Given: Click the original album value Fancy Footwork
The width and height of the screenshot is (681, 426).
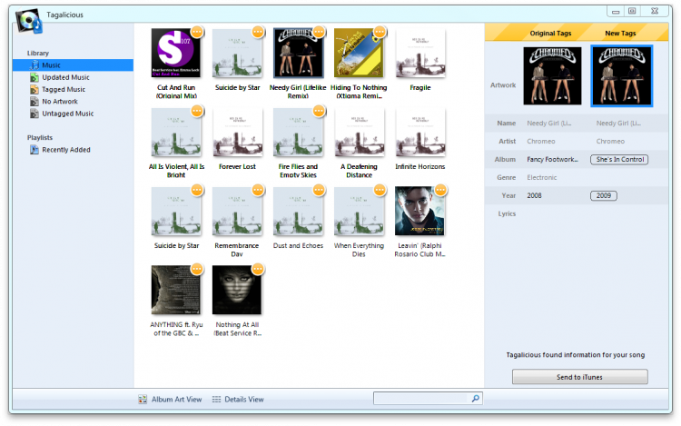Looking at the screenshot, I should 552,159.
